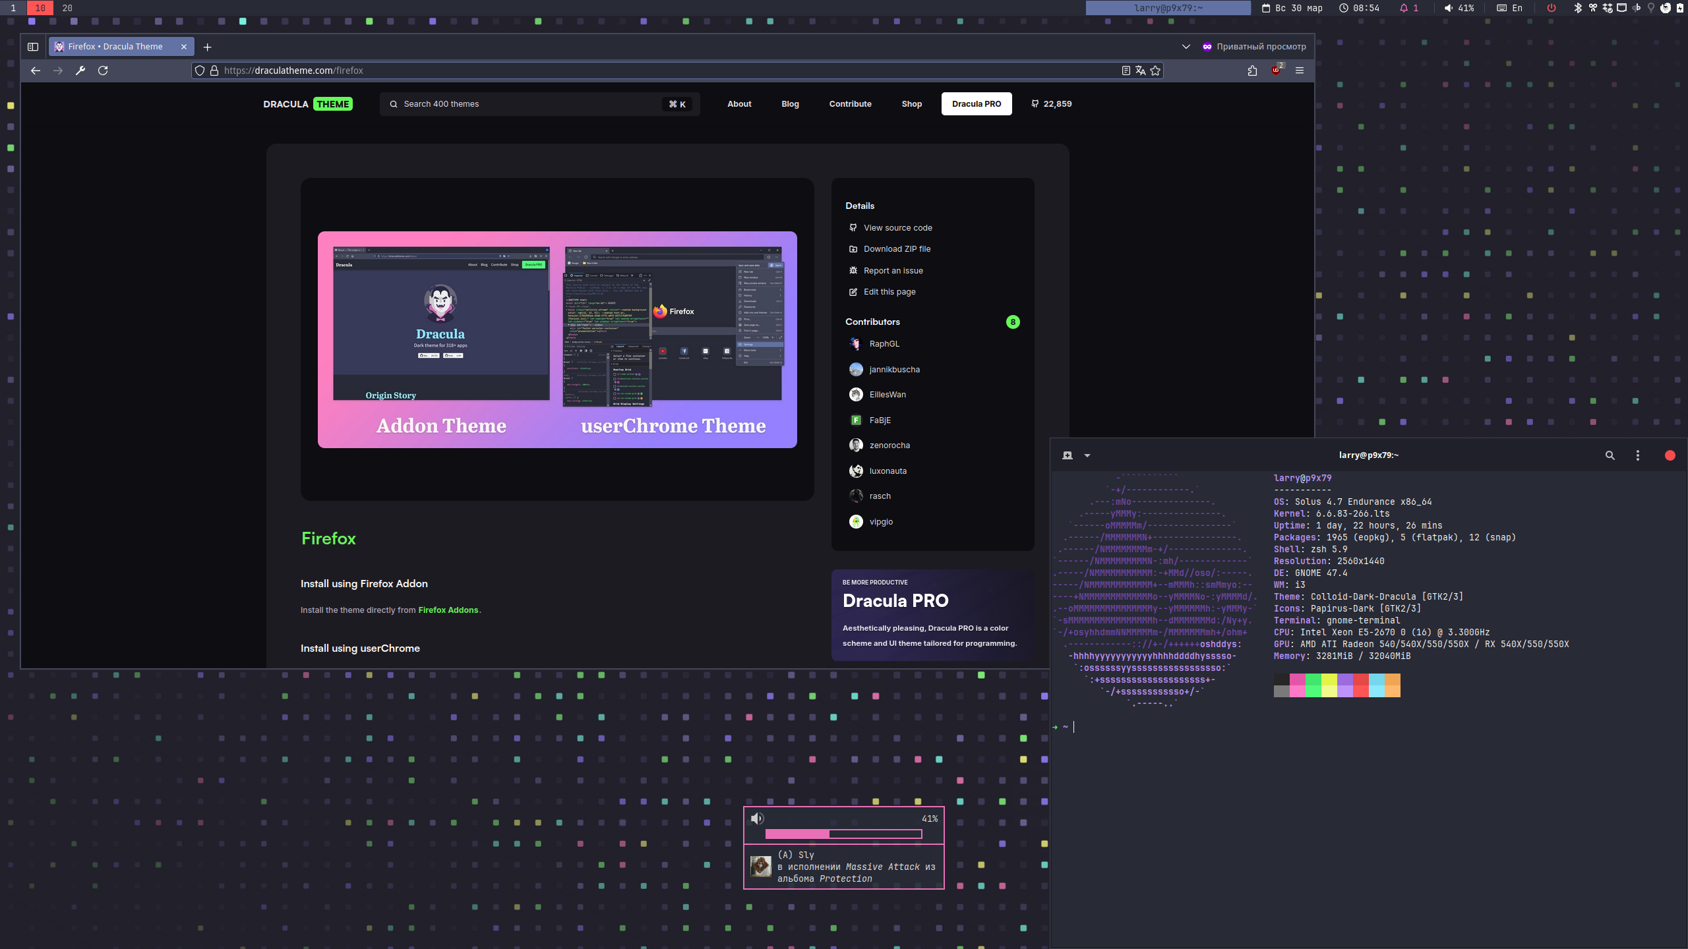1688x949 pixels.
Task: Reload the Dracula Theme page
Action: click(103, 71)
